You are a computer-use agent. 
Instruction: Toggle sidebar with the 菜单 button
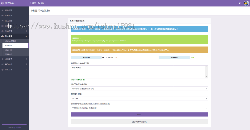[x=33, y=3]
